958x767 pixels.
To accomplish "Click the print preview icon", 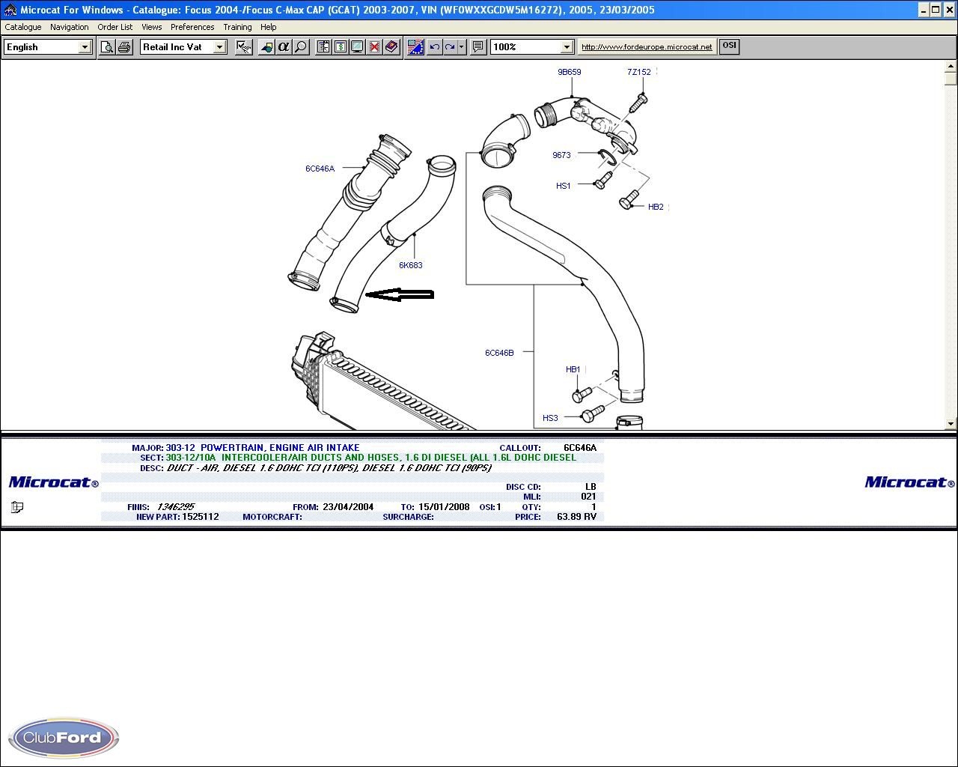I will (107, 47).
